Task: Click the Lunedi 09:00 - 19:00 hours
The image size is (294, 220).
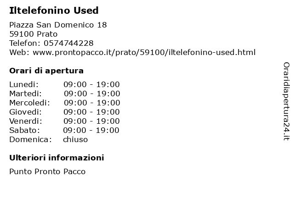Action: 91,84
